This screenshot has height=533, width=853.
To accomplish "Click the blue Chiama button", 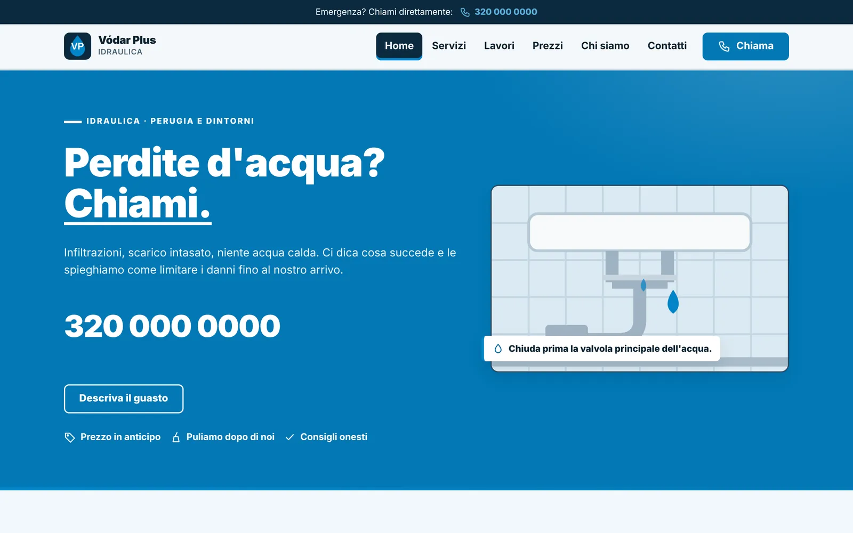I will click(745, 46).
